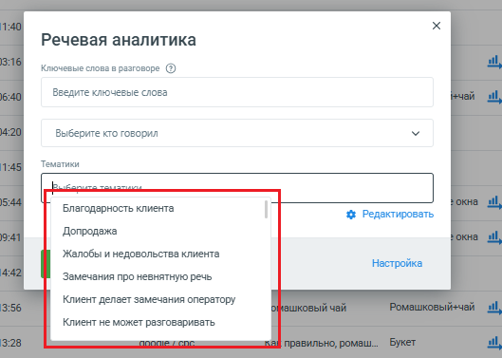Viewport: 502px width, 358px height.
Task: Open help tooltip for Ключевые слова в разговоре
Action: [x=171, y=68]
